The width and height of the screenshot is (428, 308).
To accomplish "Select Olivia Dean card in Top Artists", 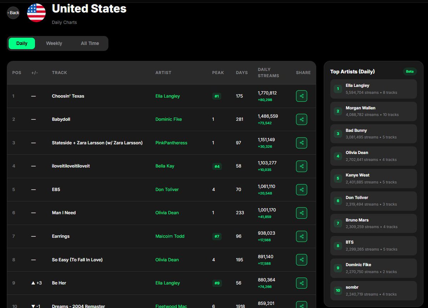I will pos(373,156).
